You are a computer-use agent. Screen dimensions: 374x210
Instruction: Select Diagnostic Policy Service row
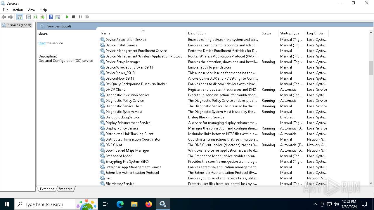point(214,101)
